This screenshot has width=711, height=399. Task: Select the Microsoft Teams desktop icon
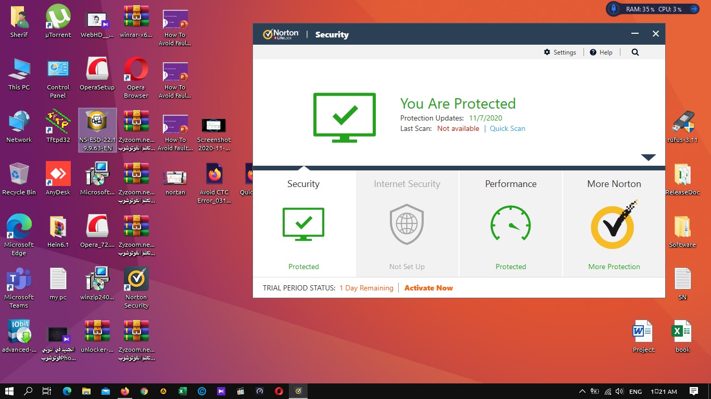coord(19,288)
